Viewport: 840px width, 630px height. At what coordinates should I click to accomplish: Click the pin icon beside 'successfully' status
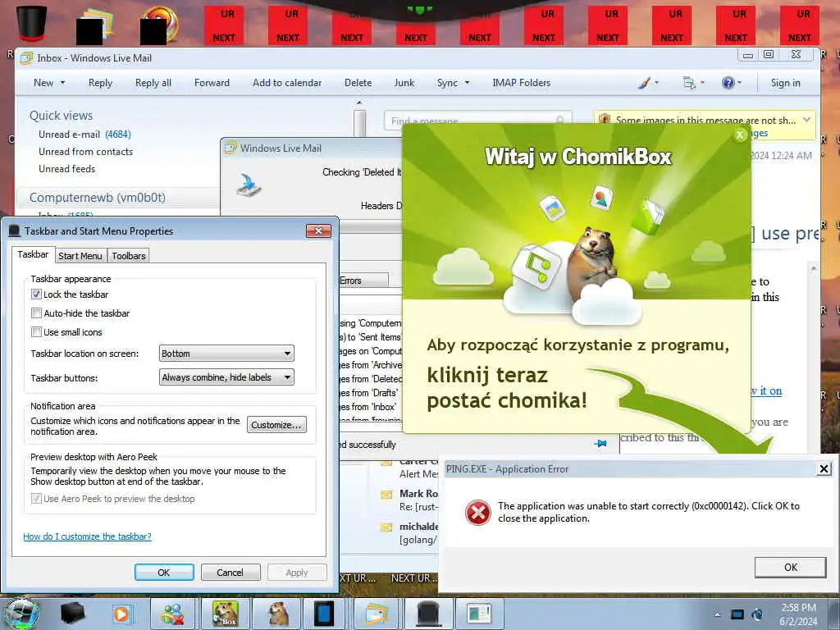(x=600, y=444)
